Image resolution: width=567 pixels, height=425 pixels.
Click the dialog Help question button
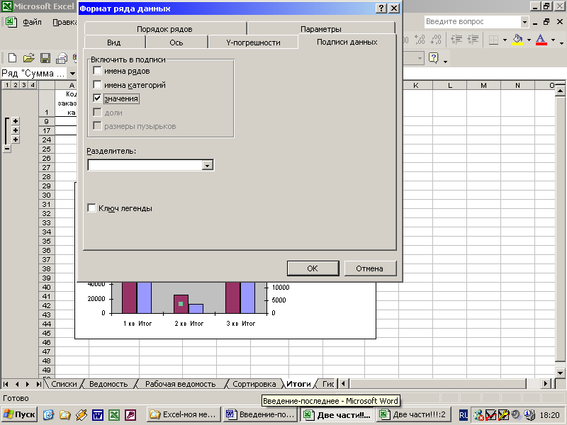pyautogui.click(x=381, y=8)
